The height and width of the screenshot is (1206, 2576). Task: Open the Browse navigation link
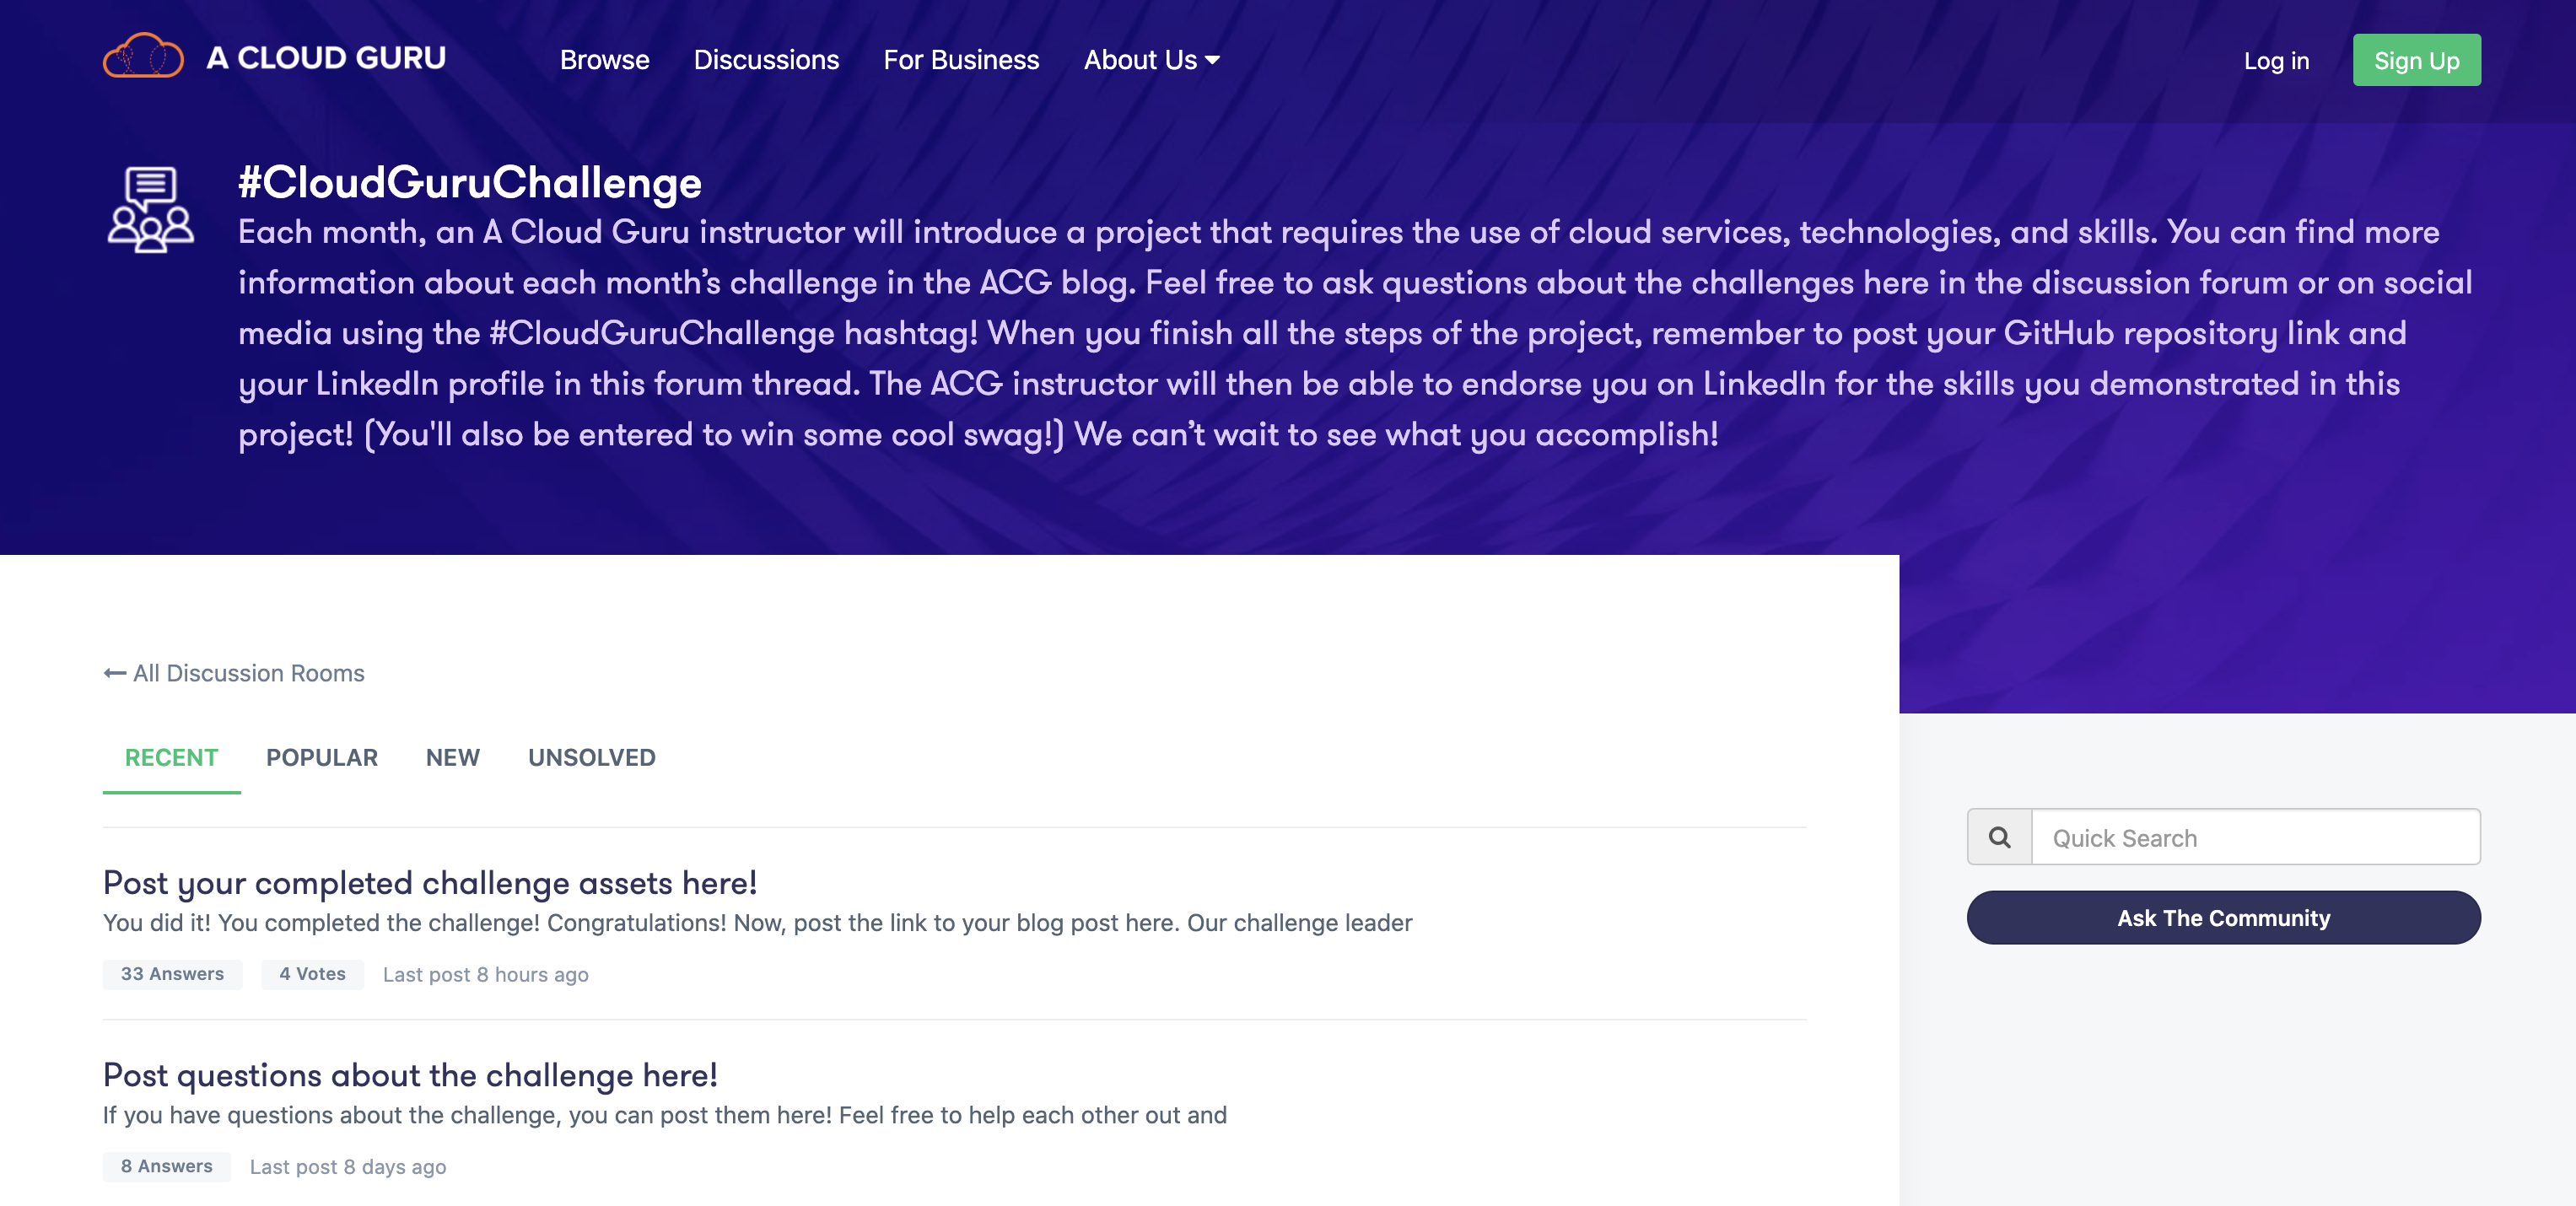click(x=604, y=60)
